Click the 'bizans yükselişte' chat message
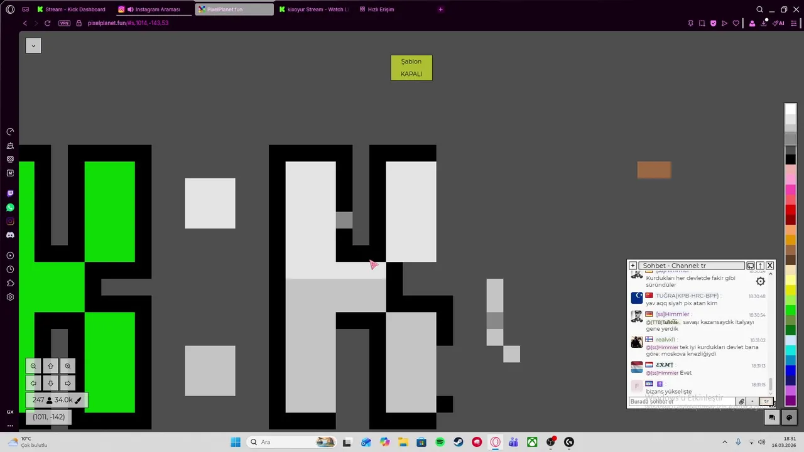This screenshot has width=804, height=452. pyautogui.click(x=668, y=391)
